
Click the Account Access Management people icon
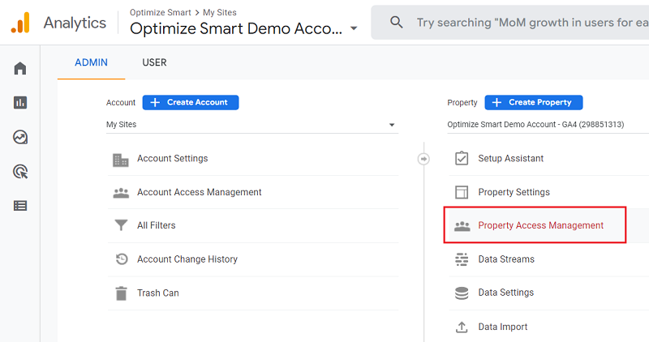[121, 193]
